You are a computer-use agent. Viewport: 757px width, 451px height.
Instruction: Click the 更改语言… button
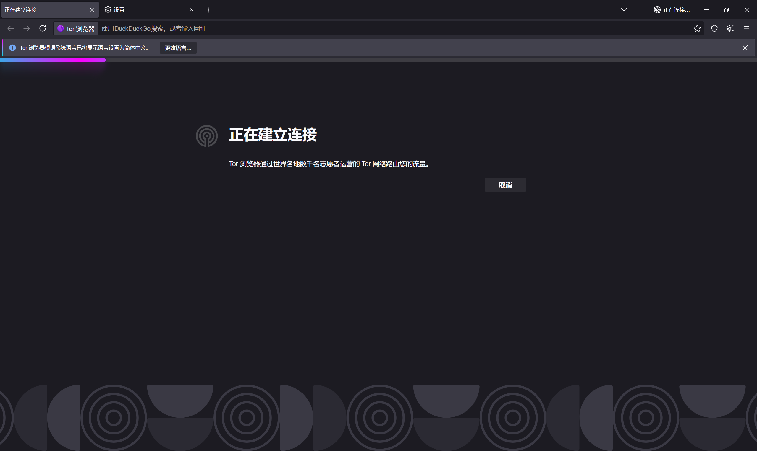[x=178, y=48]
